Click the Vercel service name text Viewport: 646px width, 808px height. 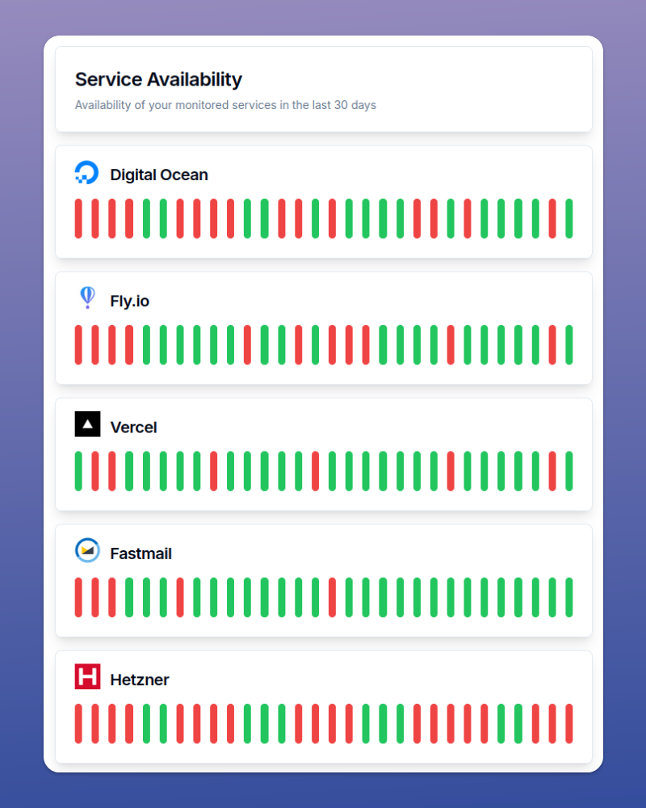(133, 427)
